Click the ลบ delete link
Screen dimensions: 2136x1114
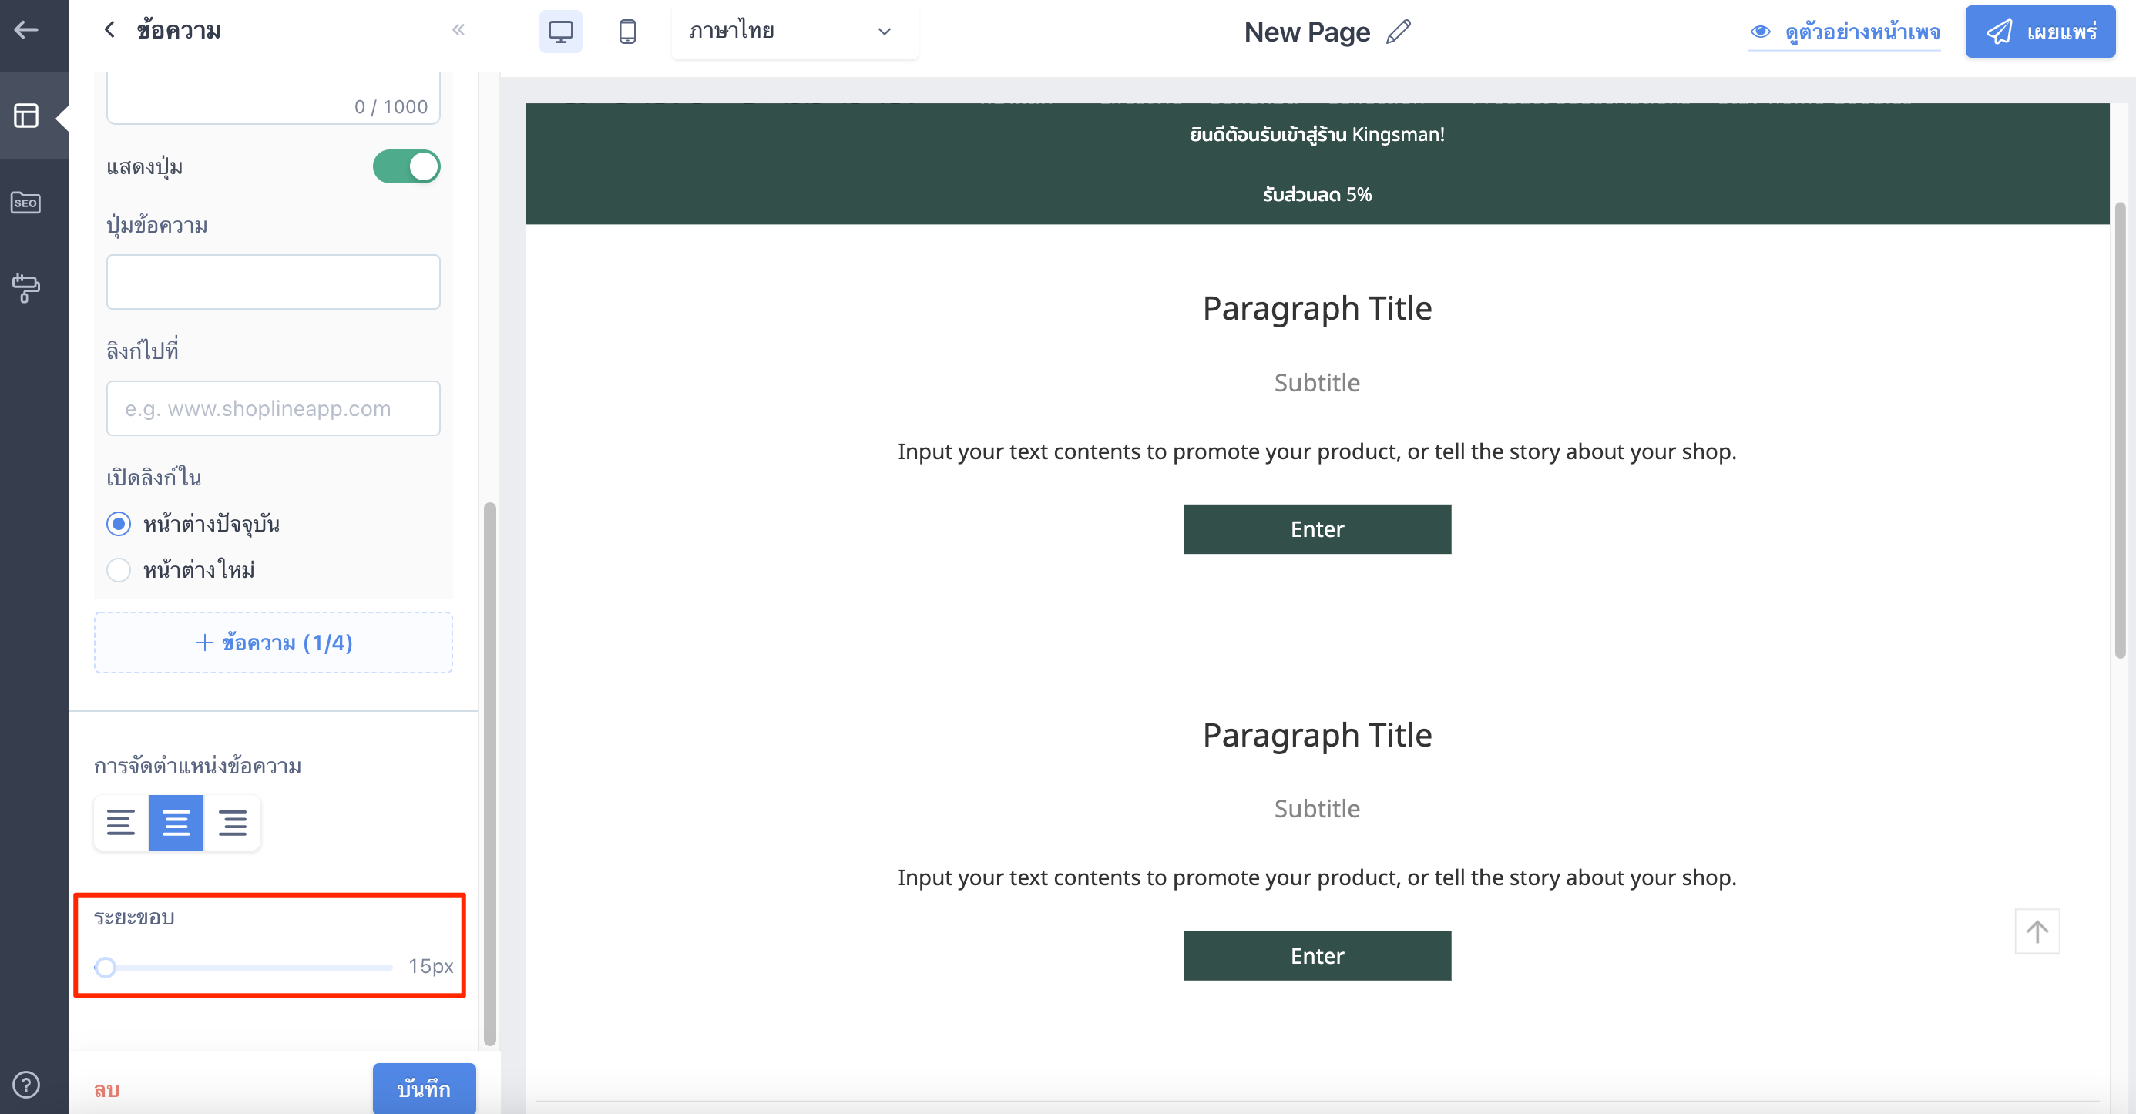click(107, 1089)
